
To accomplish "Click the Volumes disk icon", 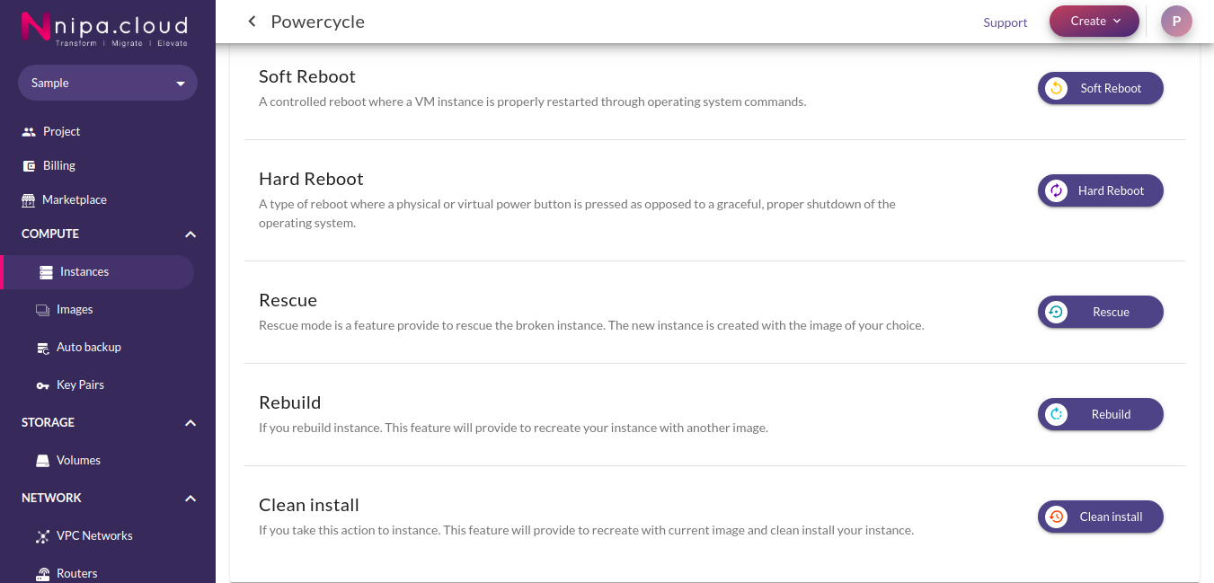I will pos(42,460).
